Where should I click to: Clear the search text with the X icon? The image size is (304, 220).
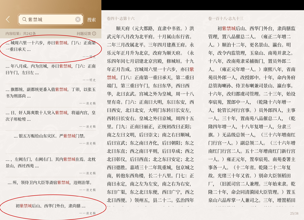pyautogui.click(x=78, y=19)
